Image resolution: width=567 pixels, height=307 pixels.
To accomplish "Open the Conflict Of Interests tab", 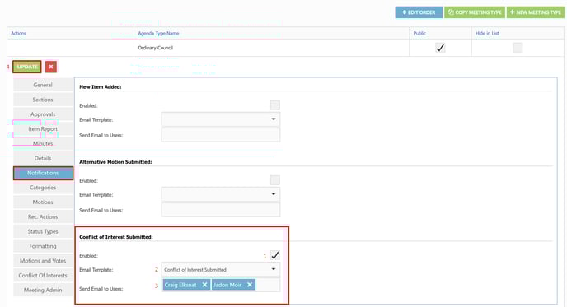I will [x=43, y=275].
